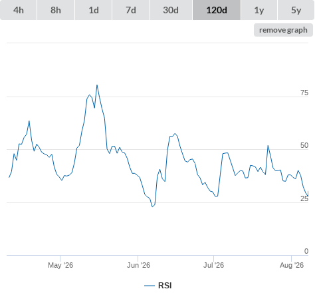The width and height of the screenshot is (315, 303).
Task: Switch the chart to 1y range
Action: click(x=259, y=10)
